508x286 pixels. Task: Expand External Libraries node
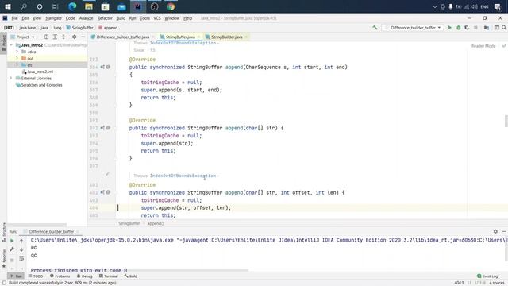click(11, 78)
